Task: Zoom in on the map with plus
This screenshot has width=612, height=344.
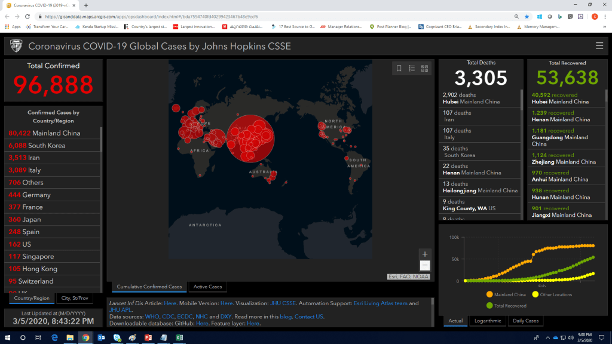Action: pos(424,254)
